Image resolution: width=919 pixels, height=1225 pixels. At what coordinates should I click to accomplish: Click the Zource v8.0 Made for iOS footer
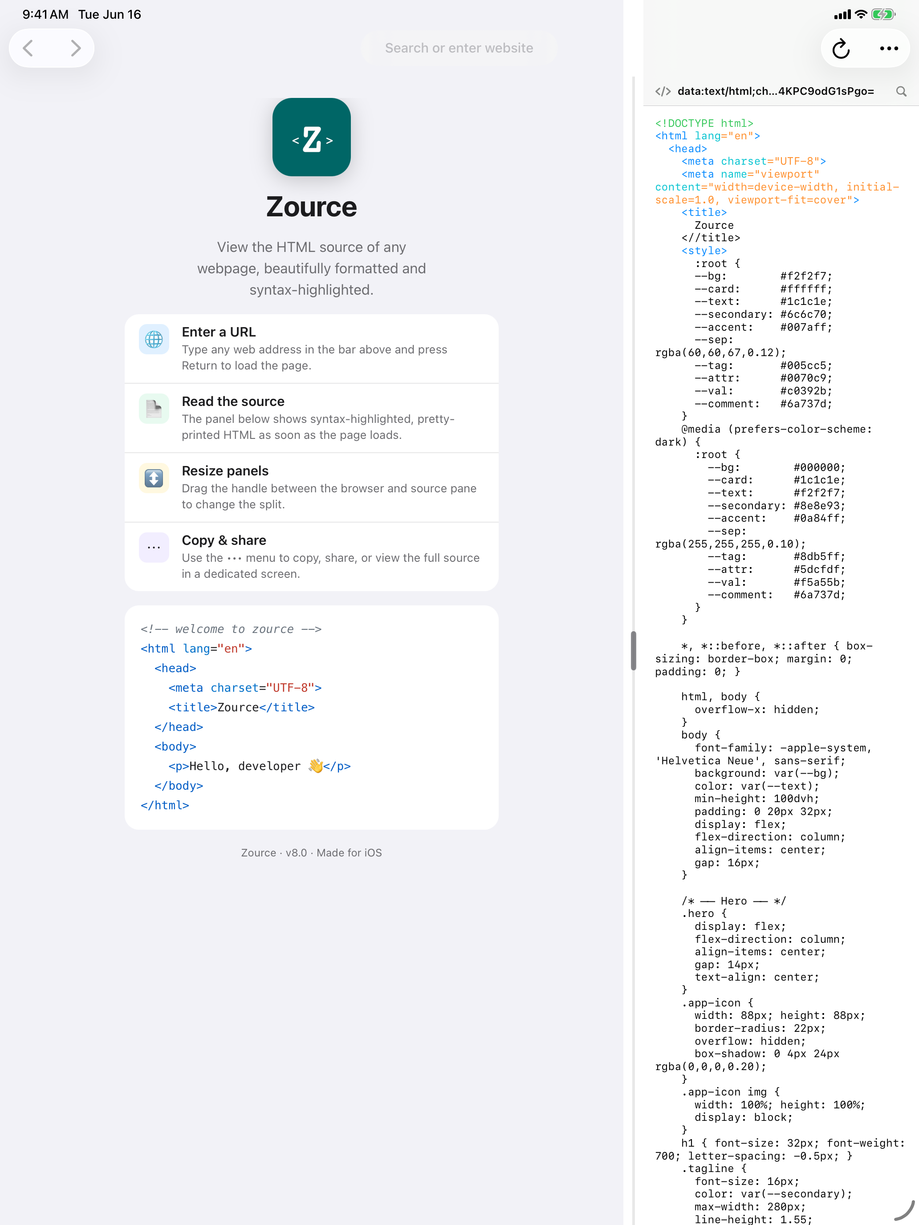[x=311, y=853]
